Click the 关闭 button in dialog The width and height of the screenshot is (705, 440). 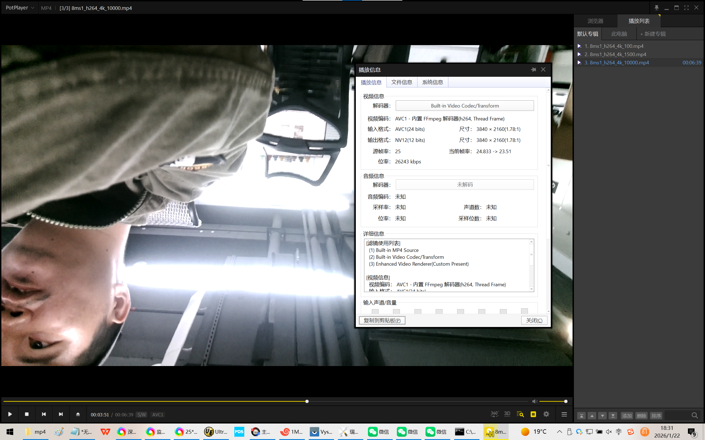[534, 320]
